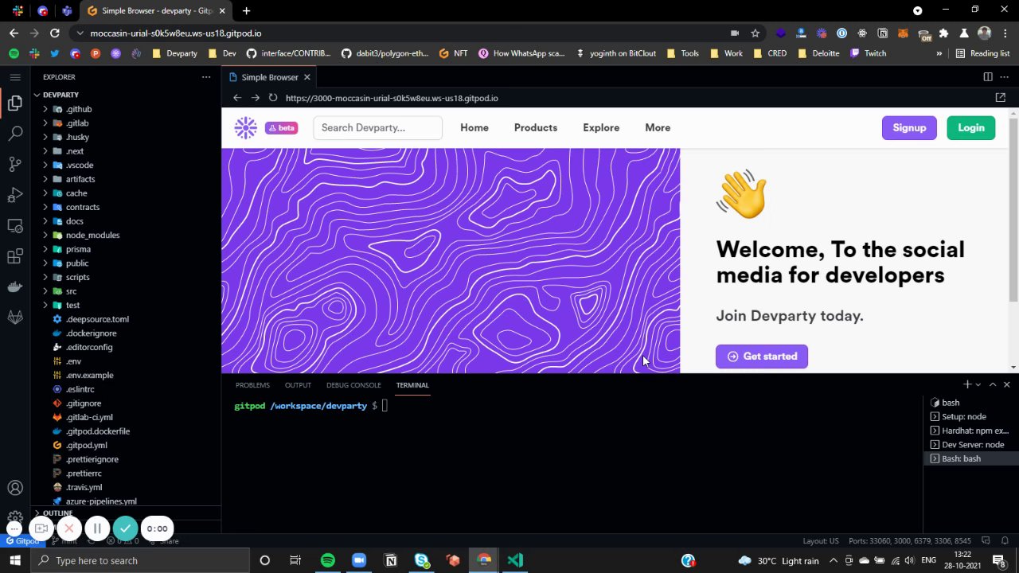Create a new terminal with plus icon
Screen dimensions: 1019x573
pos(967,384)
